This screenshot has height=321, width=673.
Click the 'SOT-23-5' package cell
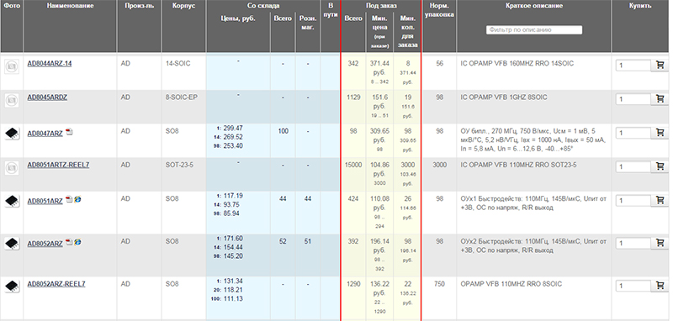point(179,165)
